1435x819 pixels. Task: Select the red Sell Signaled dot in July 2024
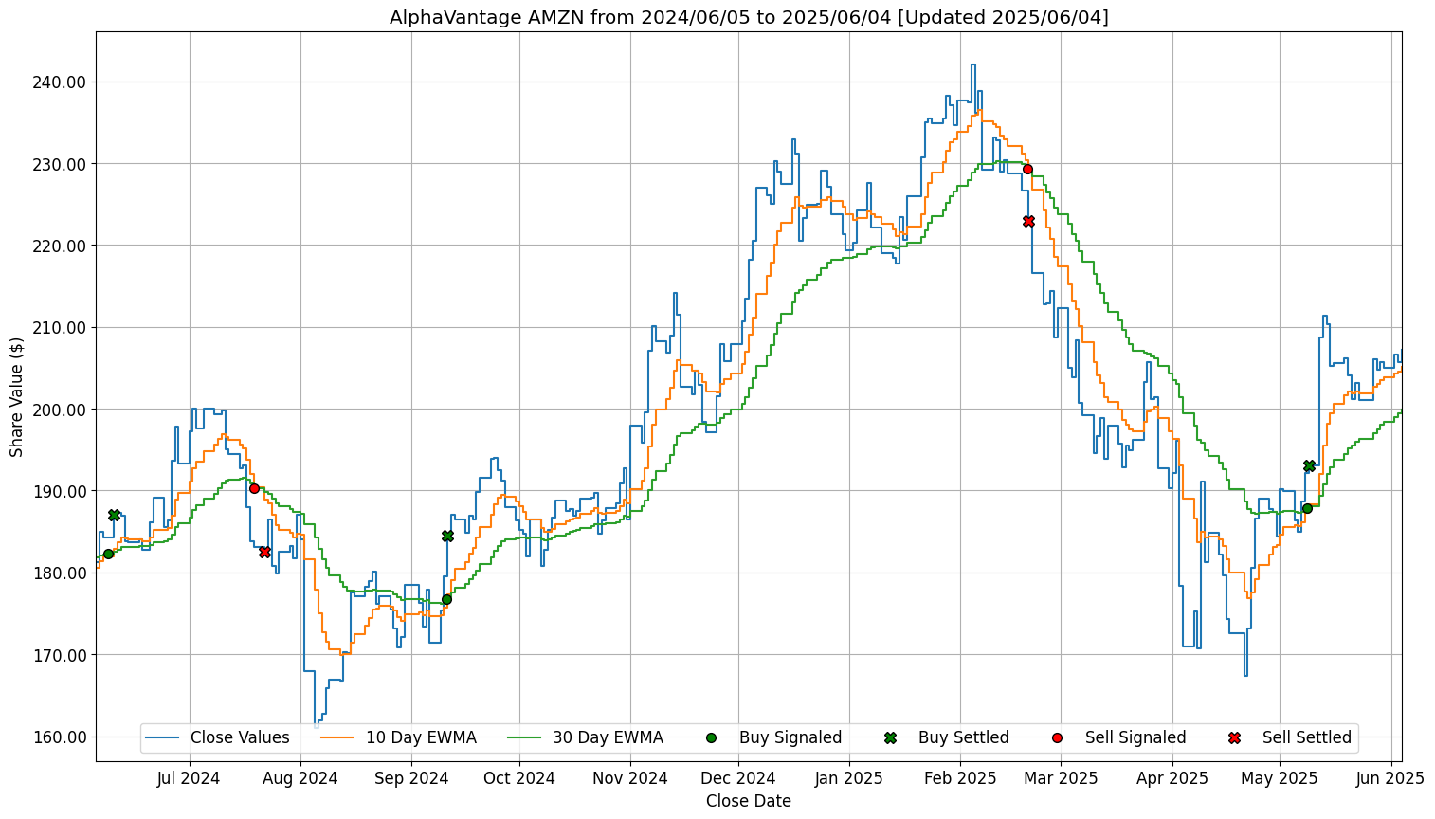(254, 488)
